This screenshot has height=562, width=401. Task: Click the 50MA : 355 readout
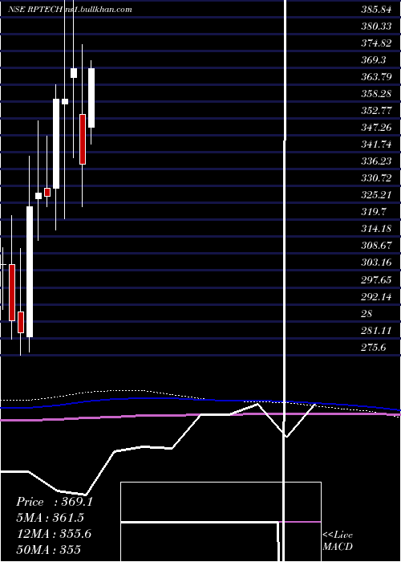tap(49, 549)
